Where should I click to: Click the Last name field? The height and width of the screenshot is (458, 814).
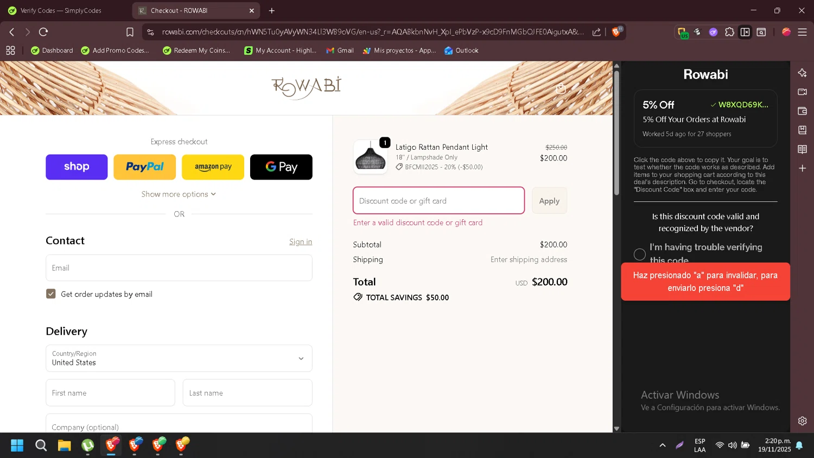tap(247, 393)
